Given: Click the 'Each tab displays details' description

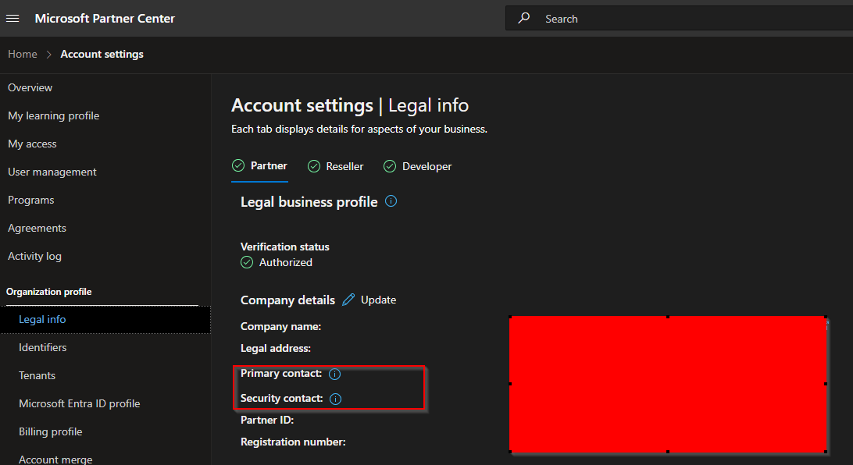Looking at the screenshot, I should coord(359,130).
